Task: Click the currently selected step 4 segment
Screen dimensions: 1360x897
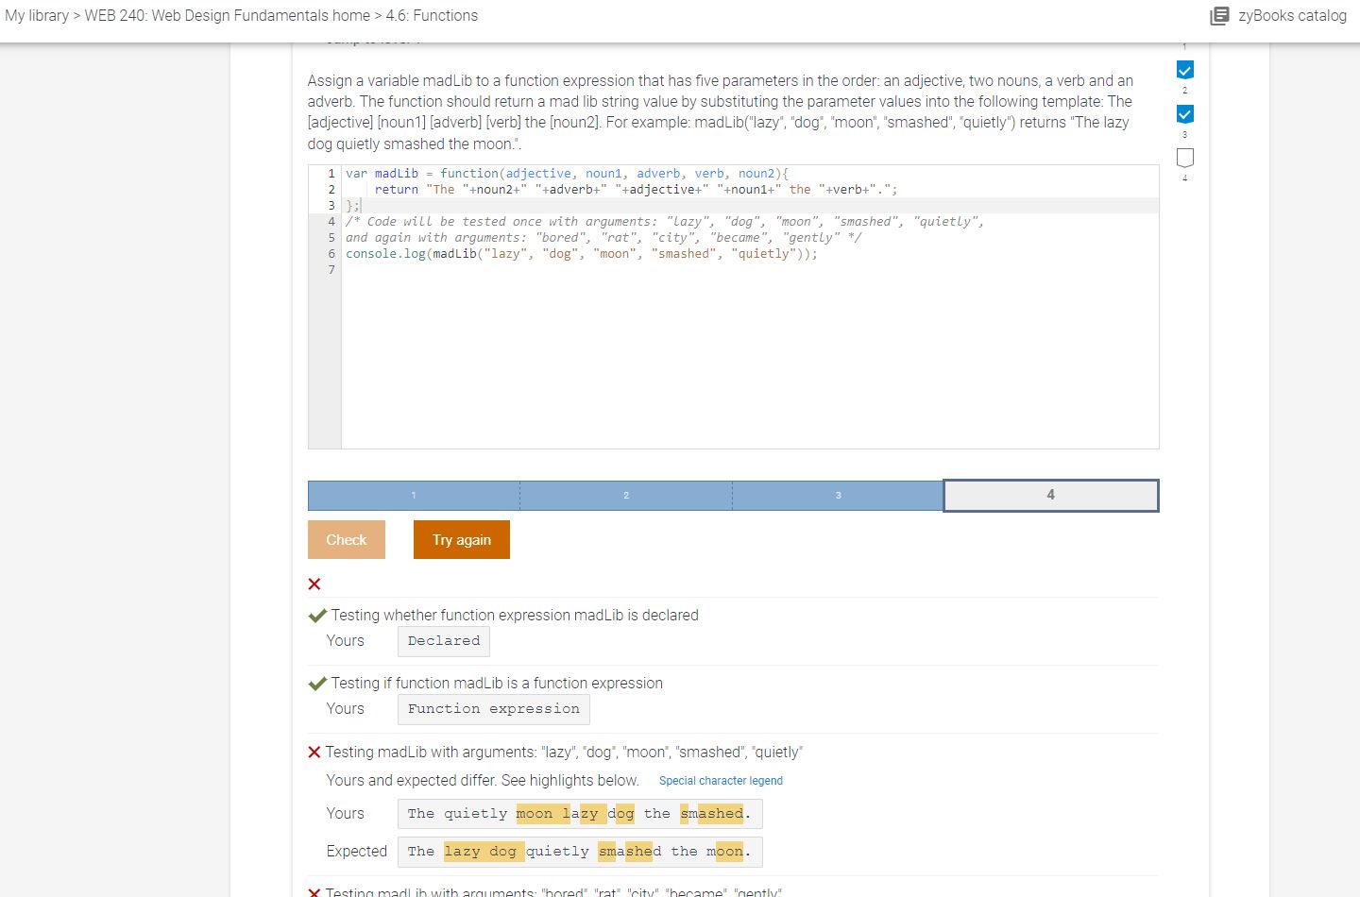Action: click(1050, 495)
